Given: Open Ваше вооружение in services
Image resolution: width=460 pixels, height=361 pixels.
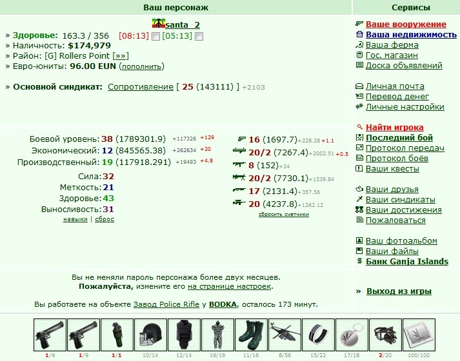Looking at the screenshot, I should point(406,24).
